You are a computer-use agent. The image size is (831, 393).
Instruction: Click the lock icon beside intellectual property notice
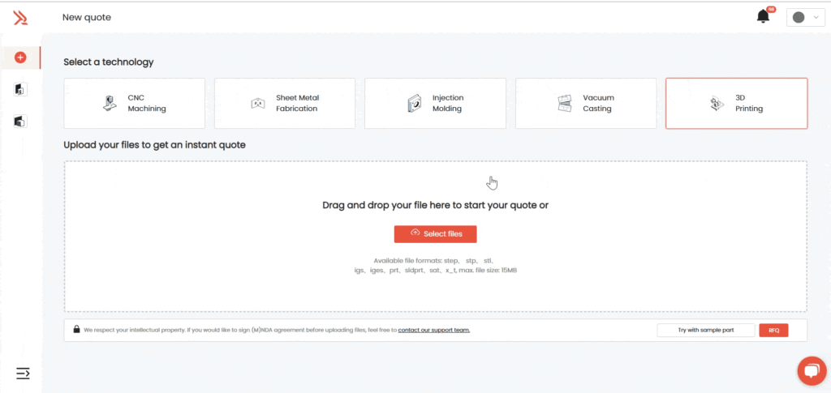pos(76,330)
